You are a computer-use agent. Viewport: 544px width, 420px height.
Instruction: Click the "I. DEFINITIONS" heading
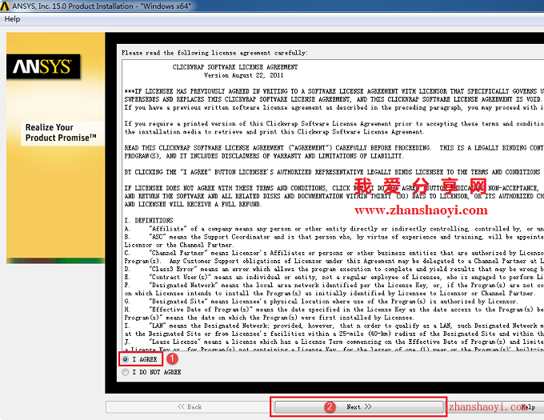[x=149, y=220]
